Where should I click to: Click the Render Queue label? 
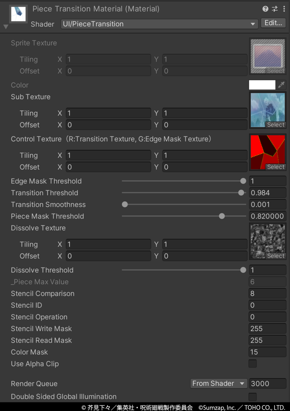(34, 384)
